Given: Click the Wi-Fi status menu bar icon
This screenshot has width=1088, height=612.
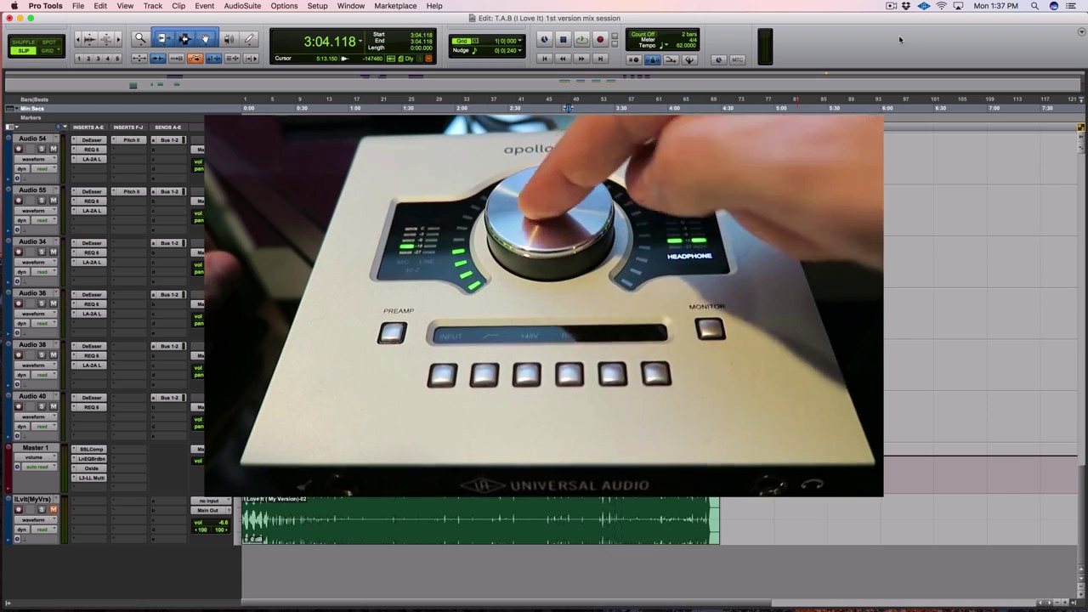Looking at the screenshot, I should (941, 6).
